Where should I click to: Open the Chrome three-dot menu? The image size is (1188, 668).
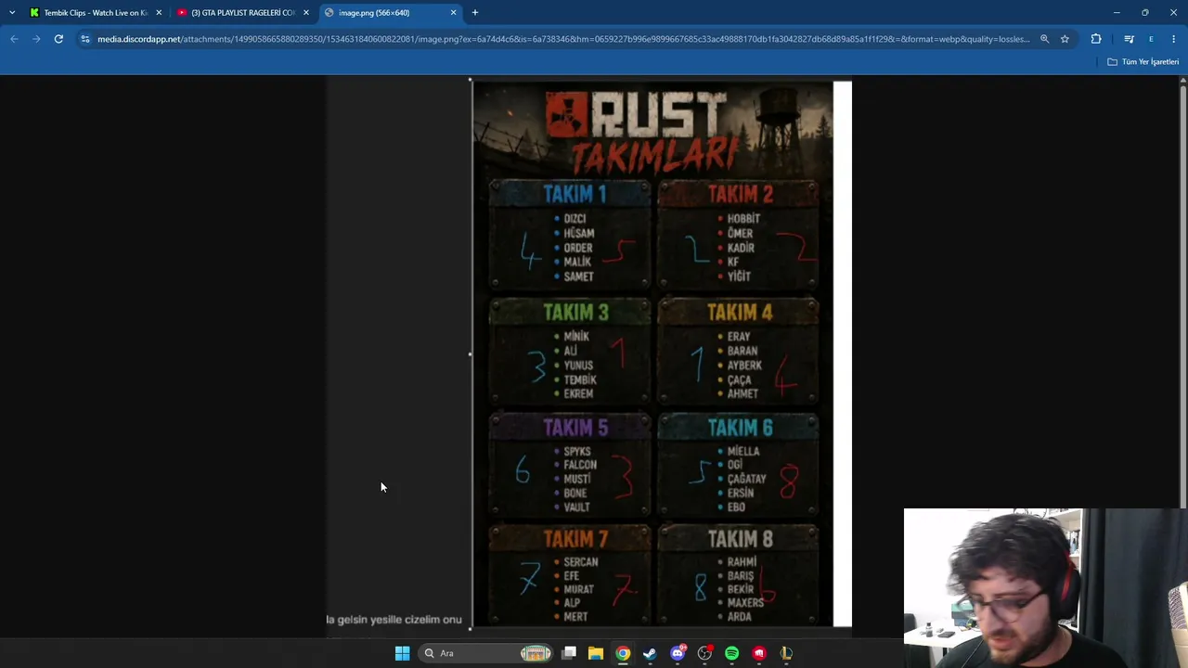point(1174,39)
